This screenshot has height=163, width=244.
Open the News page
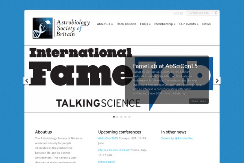[x=206, y=24]
